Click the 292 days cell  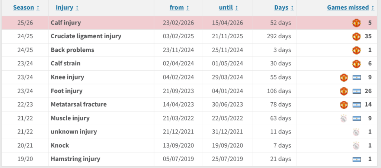[x=279, y=36]
